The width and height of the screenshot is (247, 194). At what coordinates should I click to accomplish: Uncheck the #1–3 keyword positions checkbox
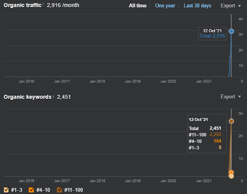click(6, 190)
